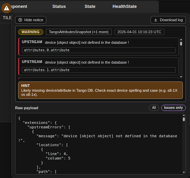Click the 2026-04-01 10:16:23 UTC timestamp chip

pos(139,32)
